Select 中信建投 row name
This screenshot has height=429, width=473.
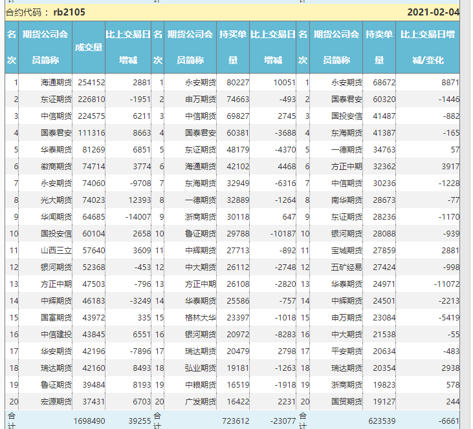[x=56, y=335]
